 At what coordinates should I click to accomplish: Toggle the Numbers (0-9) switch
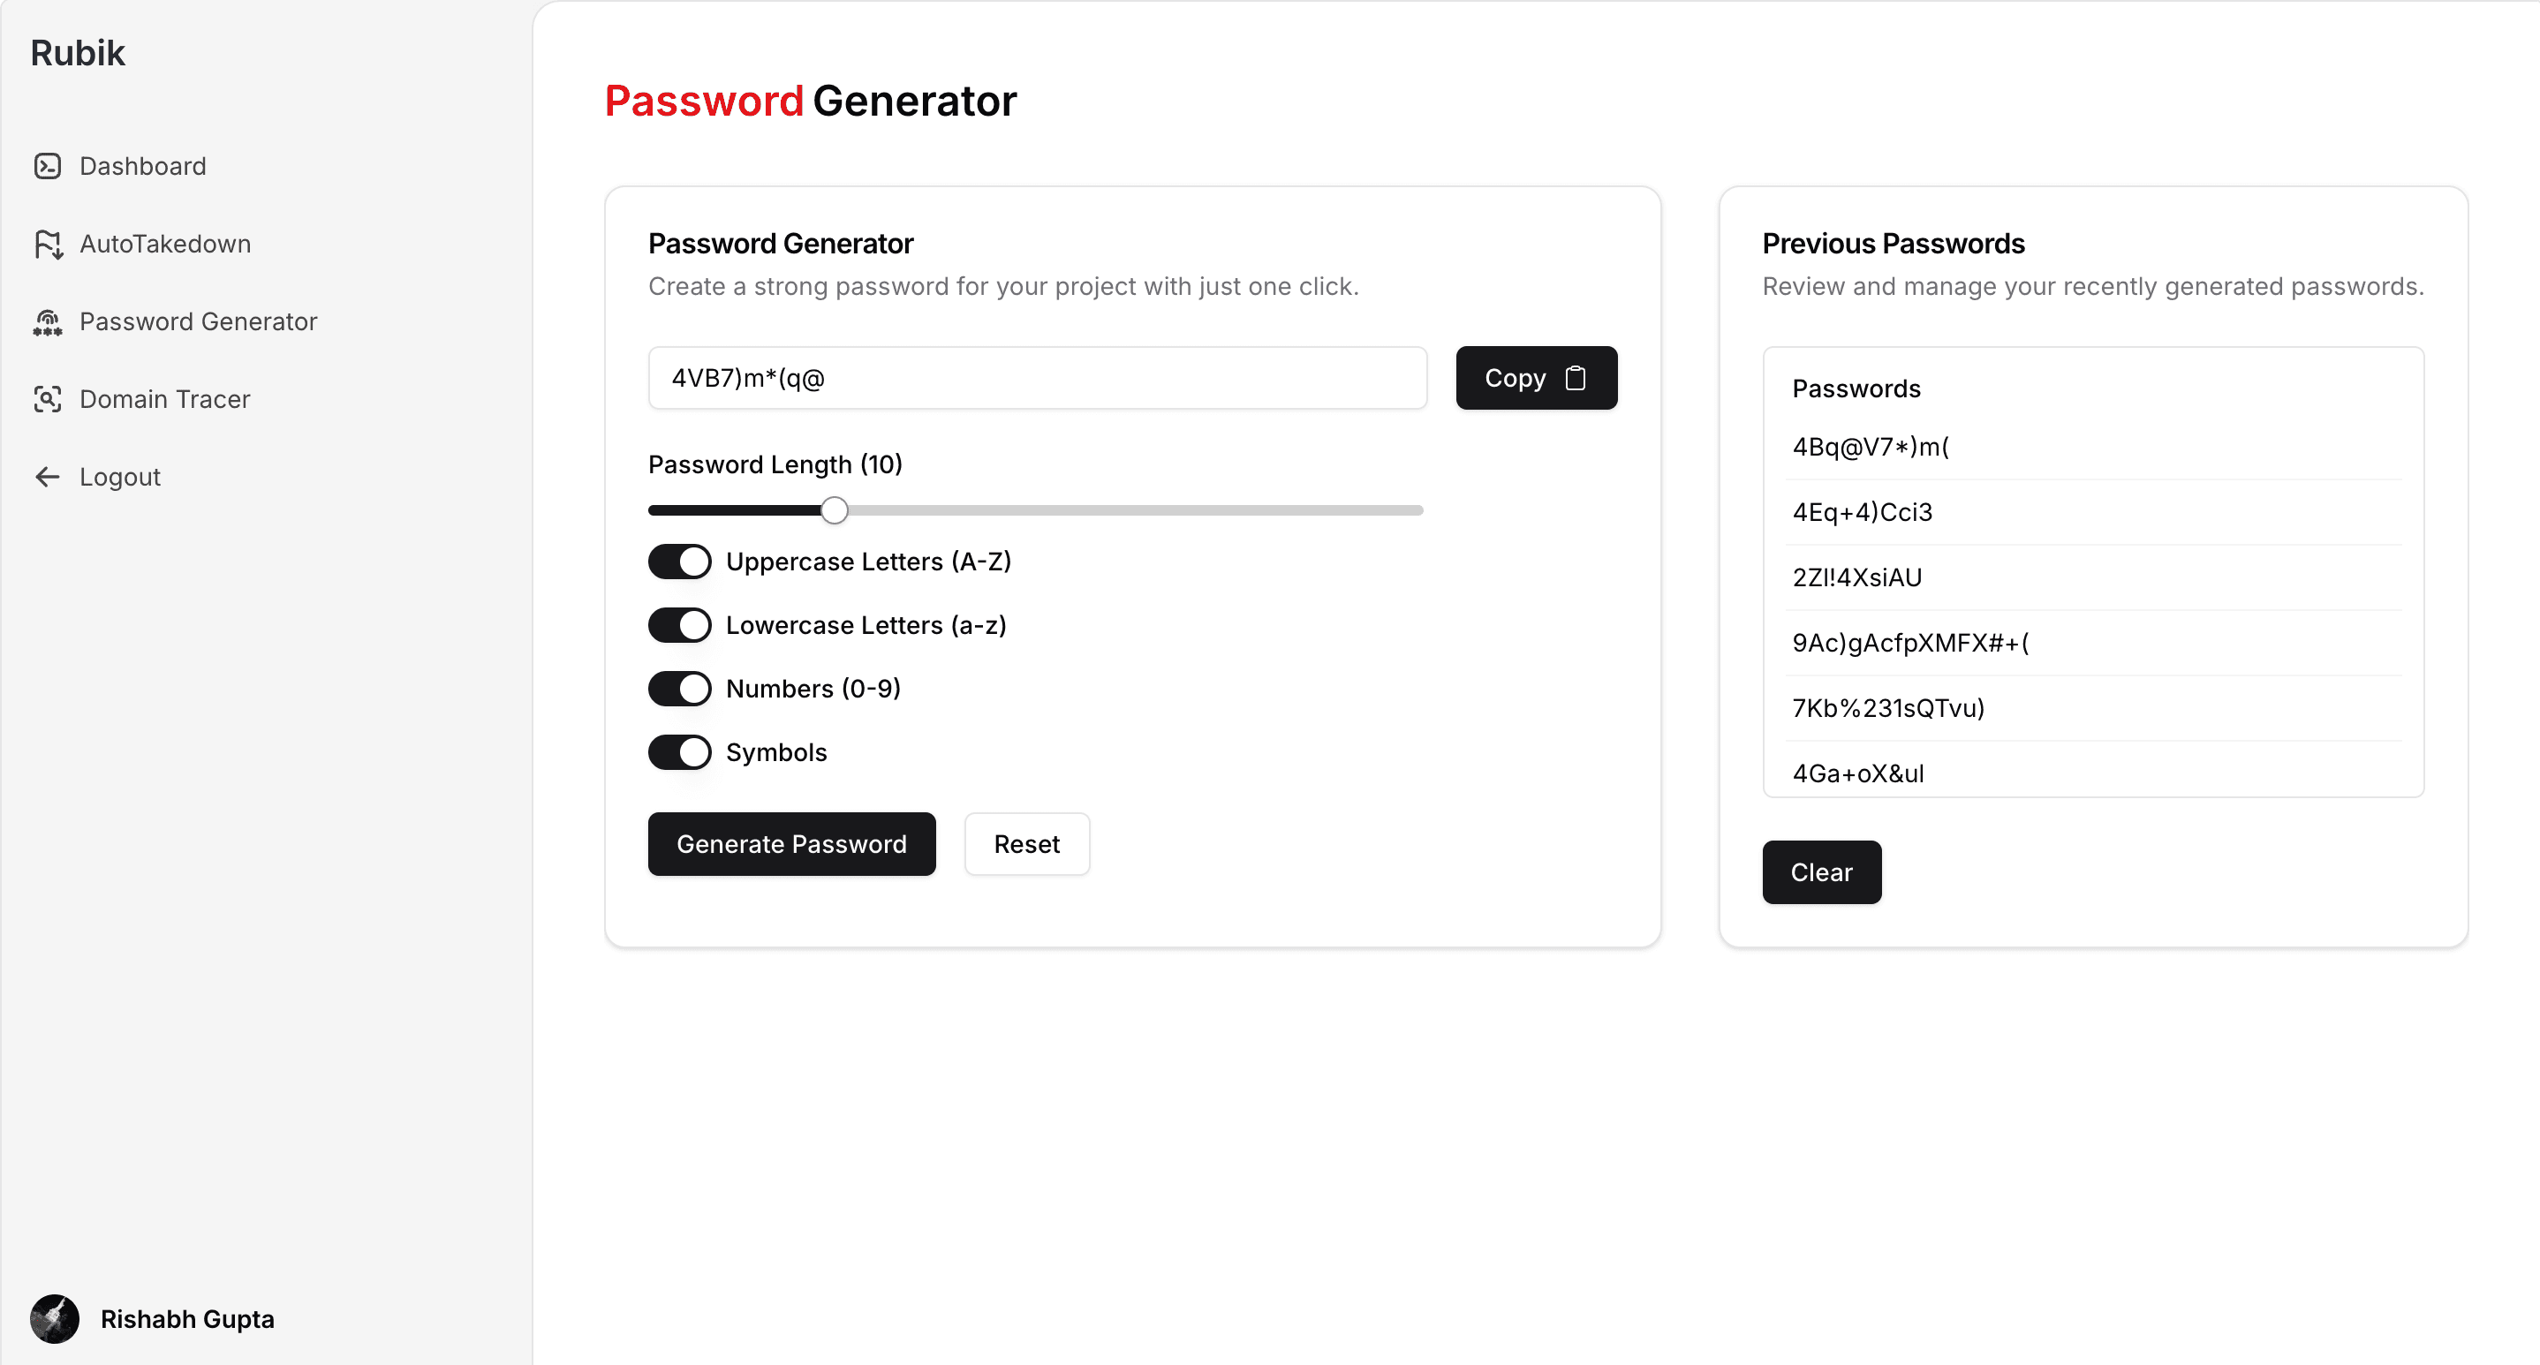point(679,689)
